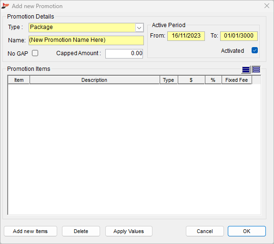Click the outlined-rows deselect all icon
Image resolution: width=274 pixels, height=244 pixels.
256,69
